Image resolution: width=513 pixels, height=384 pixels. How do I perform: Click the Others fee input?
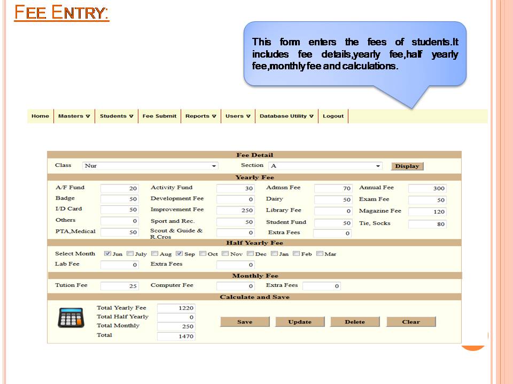pyautogui.click(x=119, y=221)
